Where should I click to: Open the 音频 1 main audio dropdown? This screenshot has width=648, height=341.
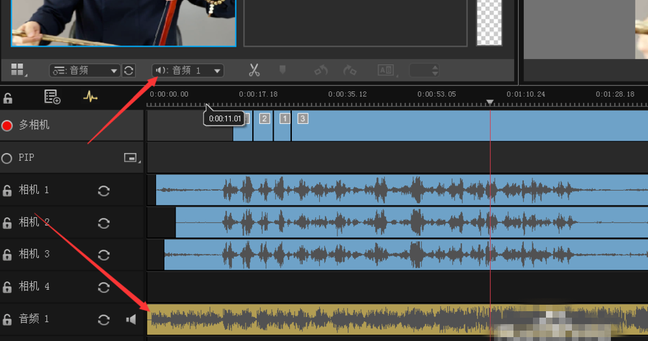[188, 71]
